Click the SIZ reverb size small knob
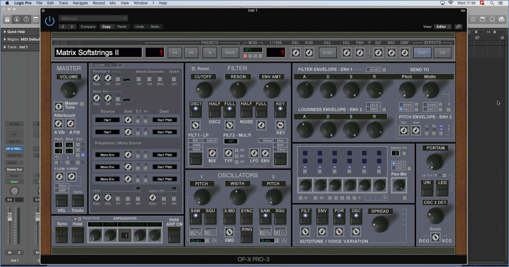 [x=378, y=53]
